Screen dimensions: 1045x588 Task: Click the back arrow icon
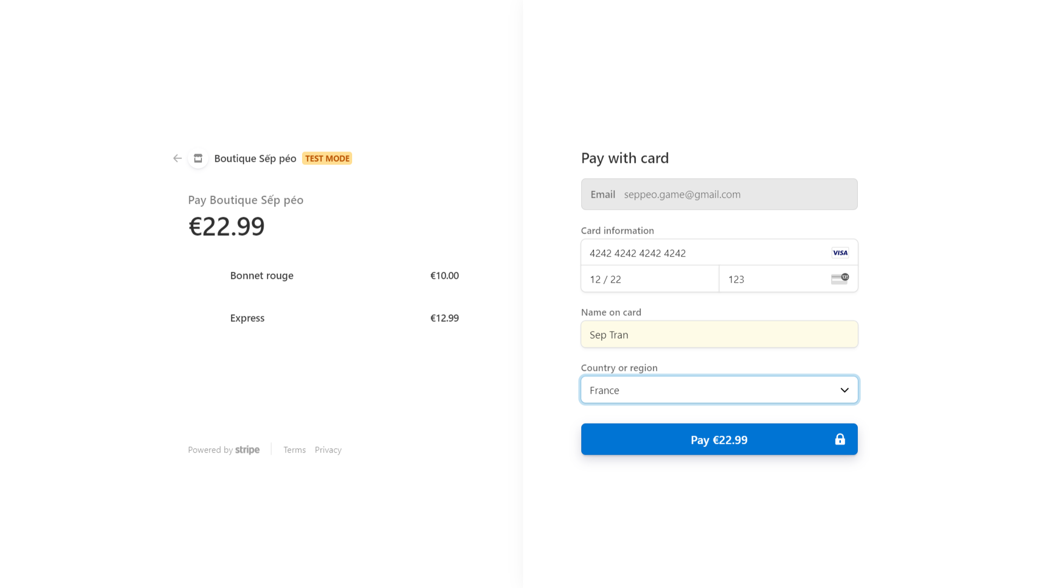(x=177, y=158)
